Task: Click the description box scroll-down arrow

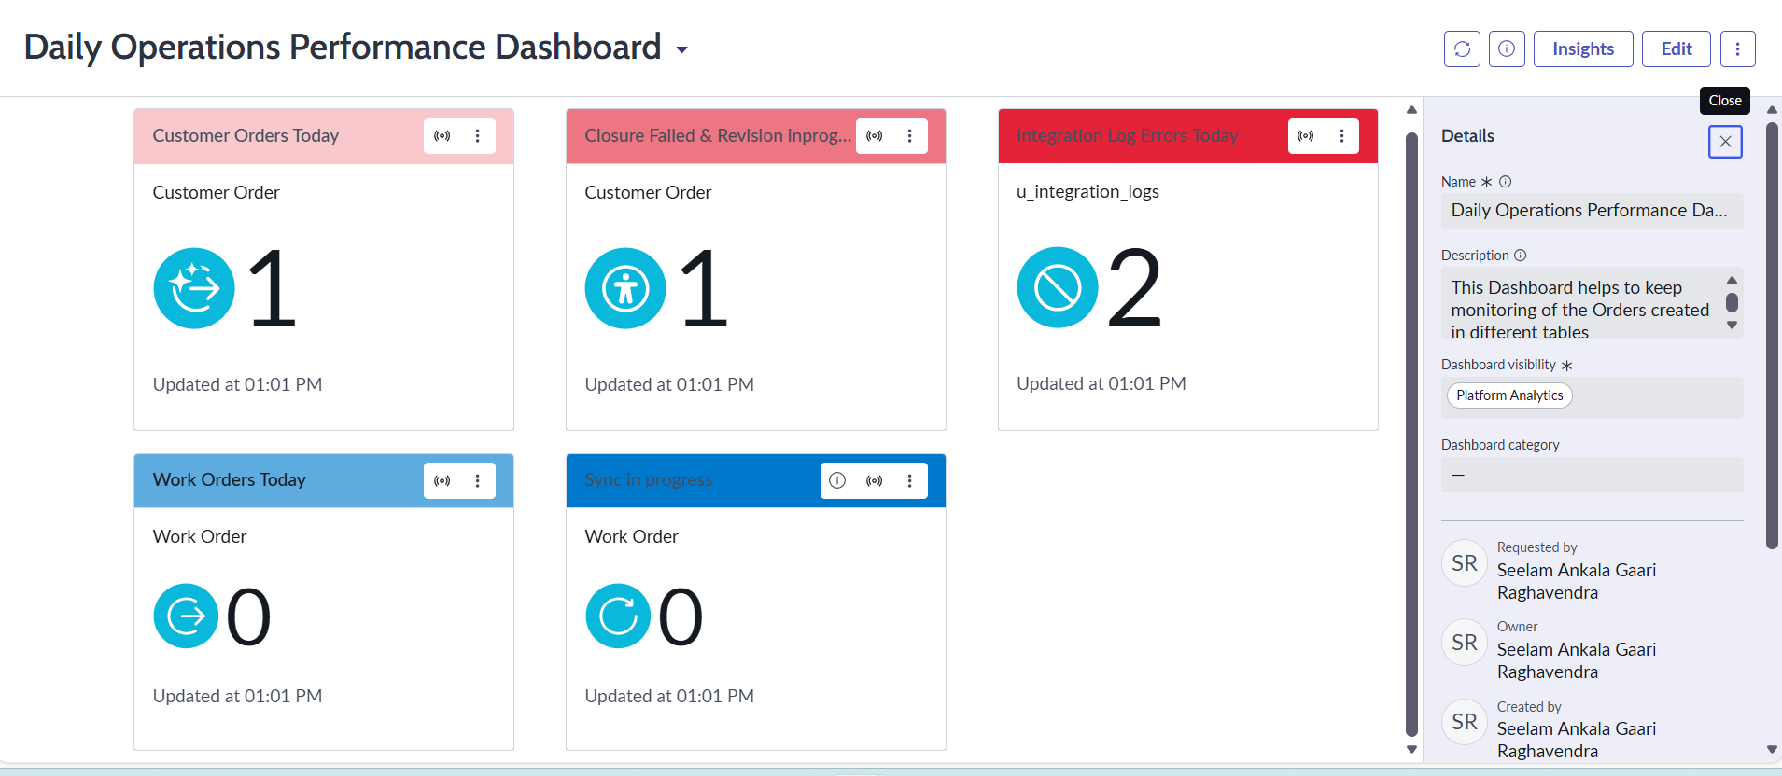Action: [x=1732, y=326]
